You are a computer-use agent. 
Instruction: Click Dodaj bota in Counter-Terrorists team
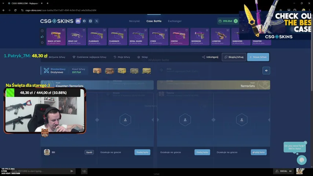click(142, 152)
